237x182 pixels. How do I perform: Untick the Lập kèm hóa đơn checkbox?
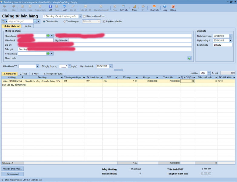pos(104,21)
